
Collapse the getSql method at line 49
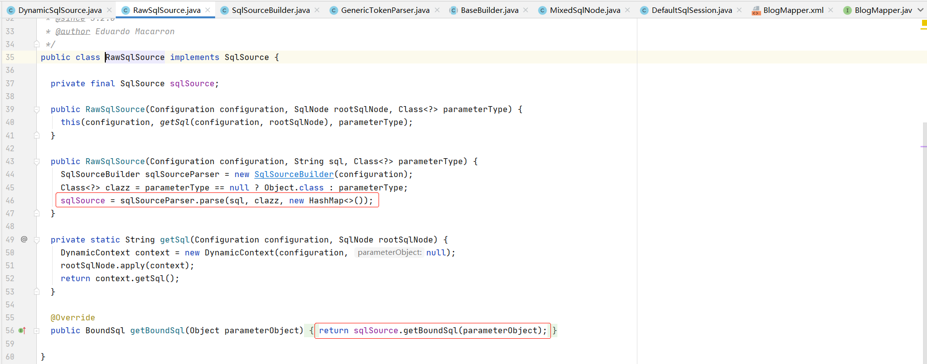37,240
